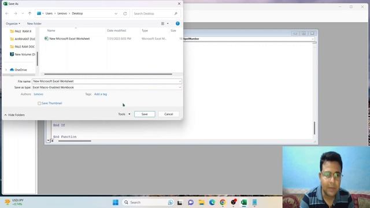The width and height of the screenshot is (370, 208).
Task: Click the PC icon in address bar
Action: coord(39,13)
